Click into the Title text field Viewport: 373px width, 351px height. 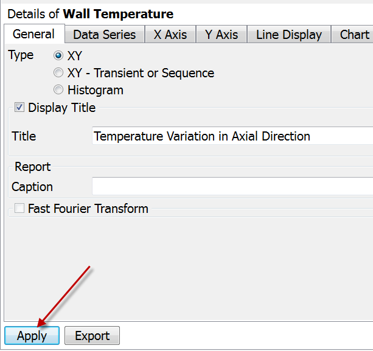(x=232, y=136)
